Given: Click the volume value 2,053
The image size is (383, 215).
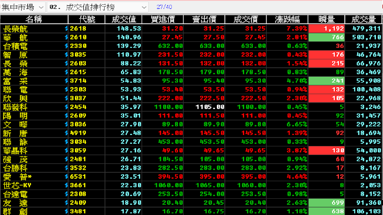Looking at the screenshot, I should pos(370,185).
